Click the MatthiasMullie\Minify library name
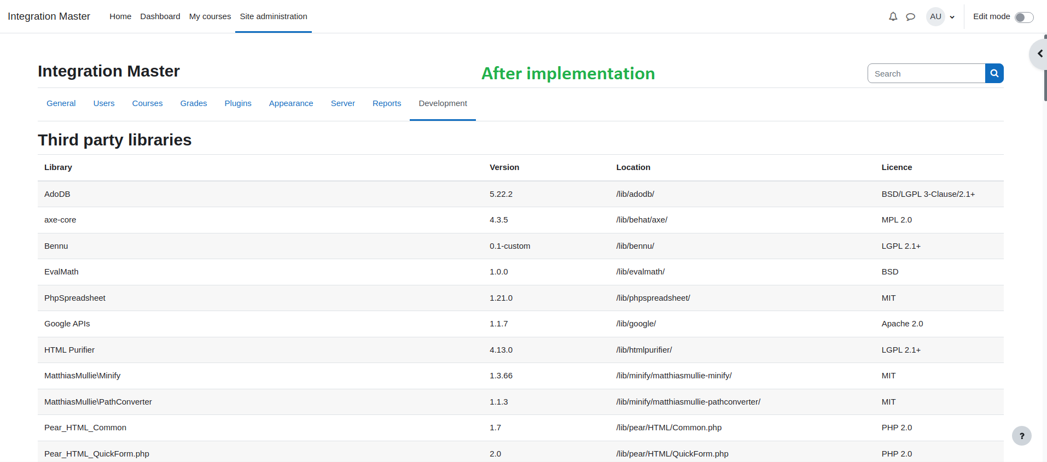The width and height of the screenshot is (1047, 462). [83, 376]
